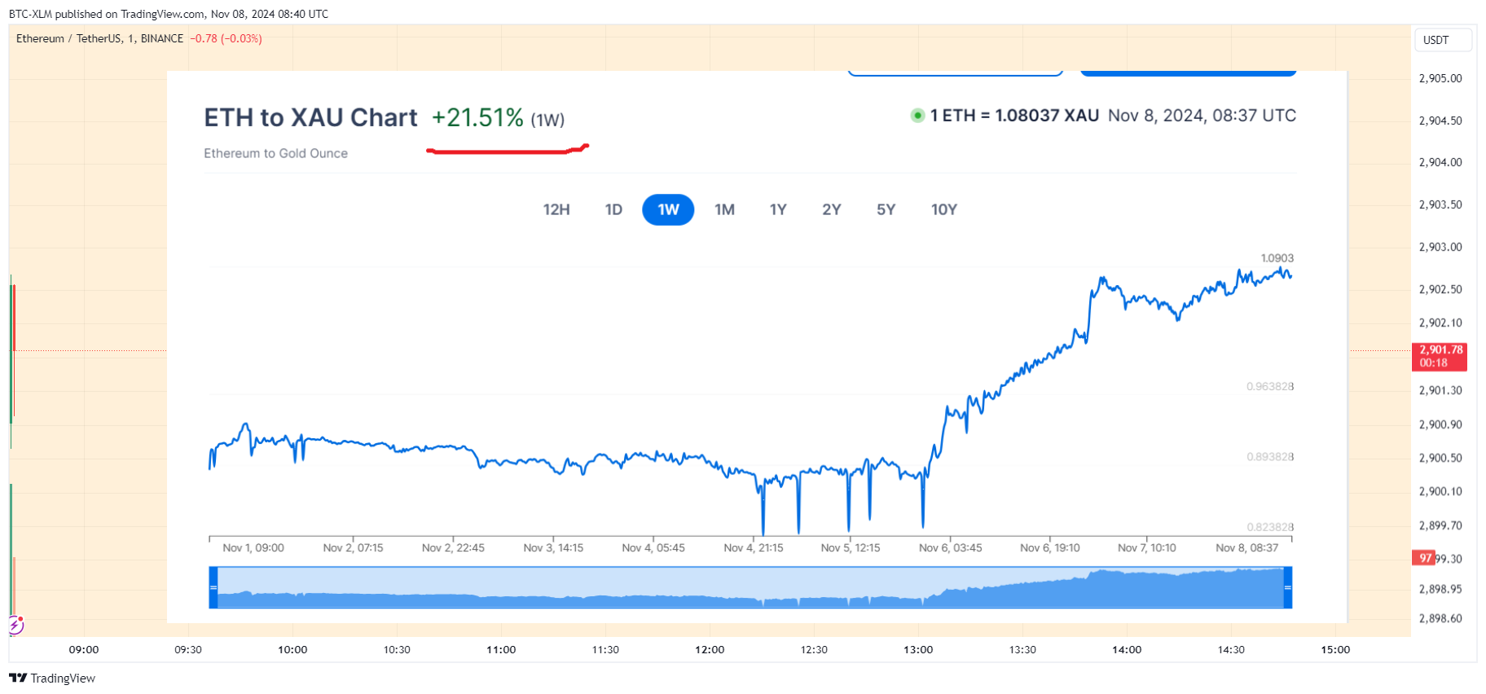
Task: Click the red 97 price tag
Action: 1424,558
